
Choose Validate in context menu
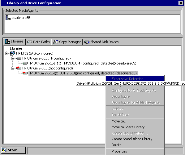pos(135,109)
